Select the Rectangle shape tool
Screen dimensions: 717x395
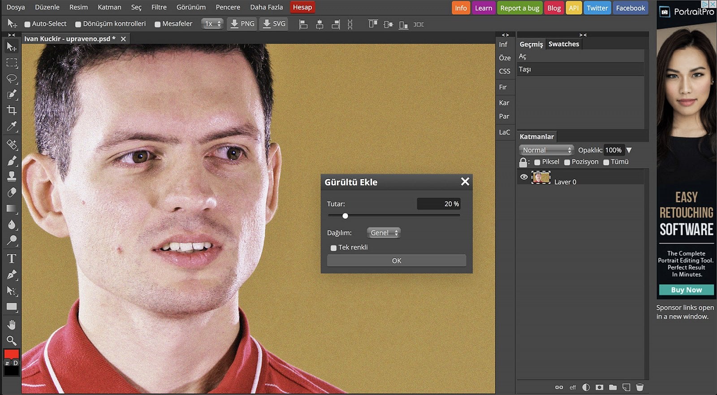pyautogui.click(x=12, y=307)
